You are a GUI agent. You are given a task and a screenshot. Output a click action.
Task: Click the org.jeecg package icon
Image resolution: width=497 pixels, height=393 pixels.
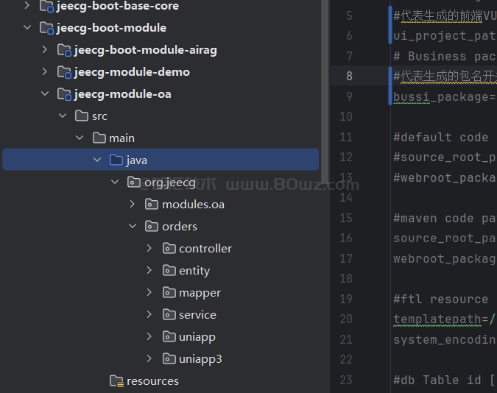tap(134, 183)
